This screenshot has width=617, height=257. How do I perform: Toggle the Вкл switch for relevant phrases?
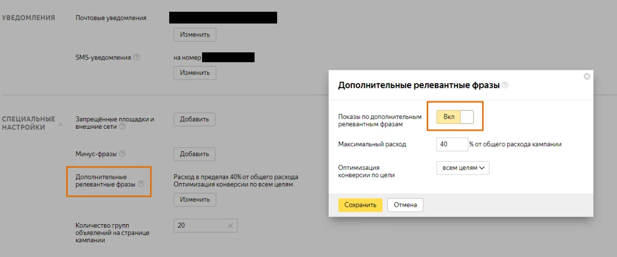click(x=455, y=117)
